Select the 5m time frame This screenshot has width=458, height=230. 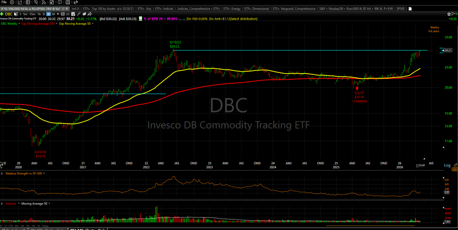click(25, 14)
